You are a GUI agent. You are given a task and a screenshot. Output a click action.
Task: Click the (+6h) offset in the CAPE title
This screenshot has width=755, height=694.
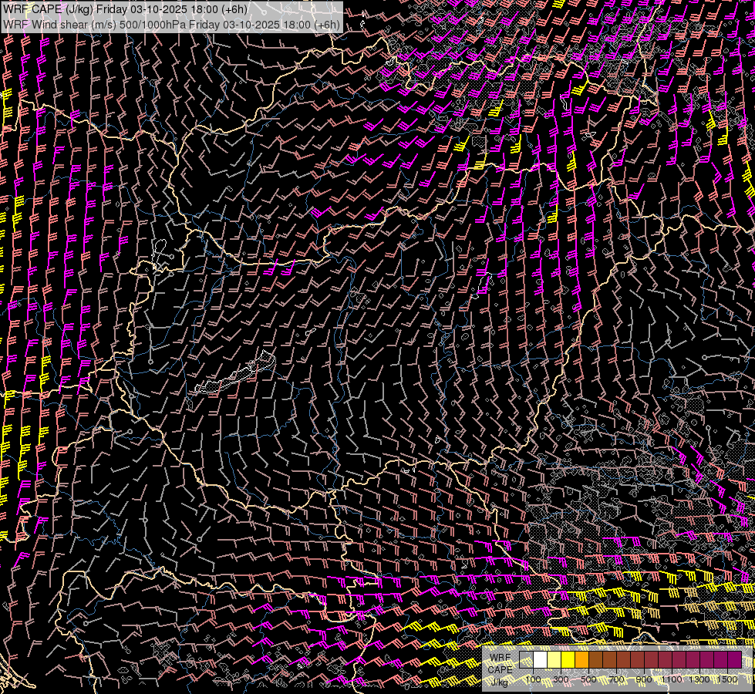coord(233,8)
